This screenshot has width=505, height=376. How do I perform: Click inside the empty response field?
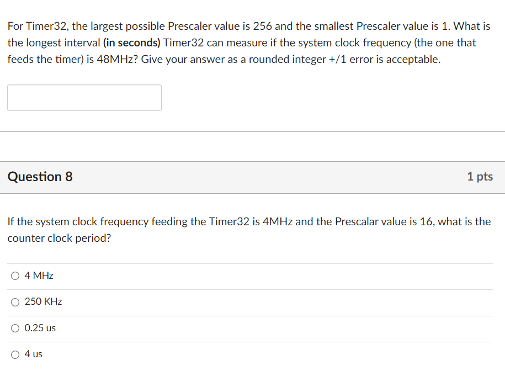[x=84, y=98]
